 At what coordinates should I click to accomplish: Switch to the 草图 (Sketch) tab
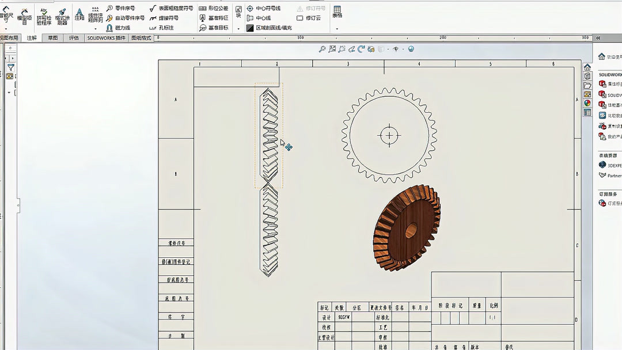(x=51, y=37)
